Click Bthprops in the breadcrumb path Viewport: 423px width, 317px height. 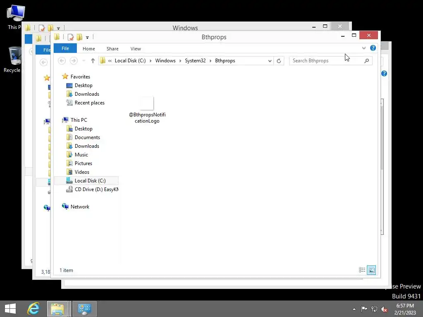pyautogui.click(x=225, y=61)
